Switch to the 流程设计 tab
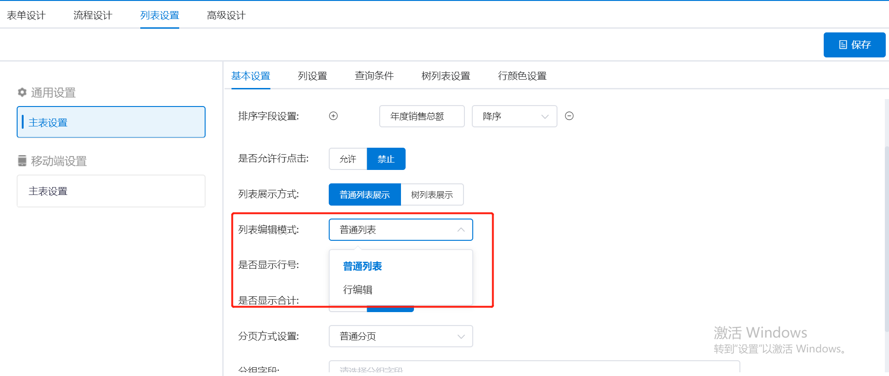Screen dimensions: 889x376 pos(93,15)
